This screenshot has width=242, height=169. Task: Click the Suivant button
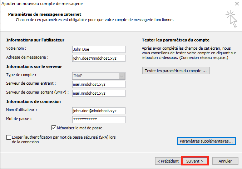[195, 161]
